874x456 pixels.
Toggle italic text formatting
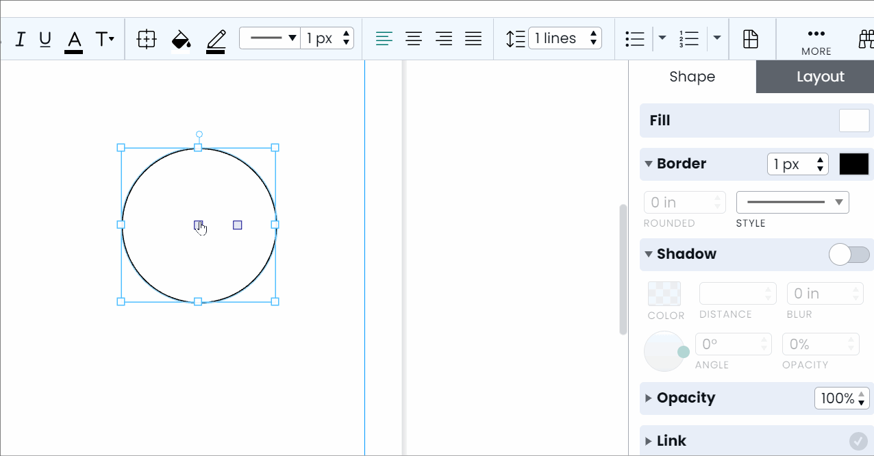(x=21, y=39)
